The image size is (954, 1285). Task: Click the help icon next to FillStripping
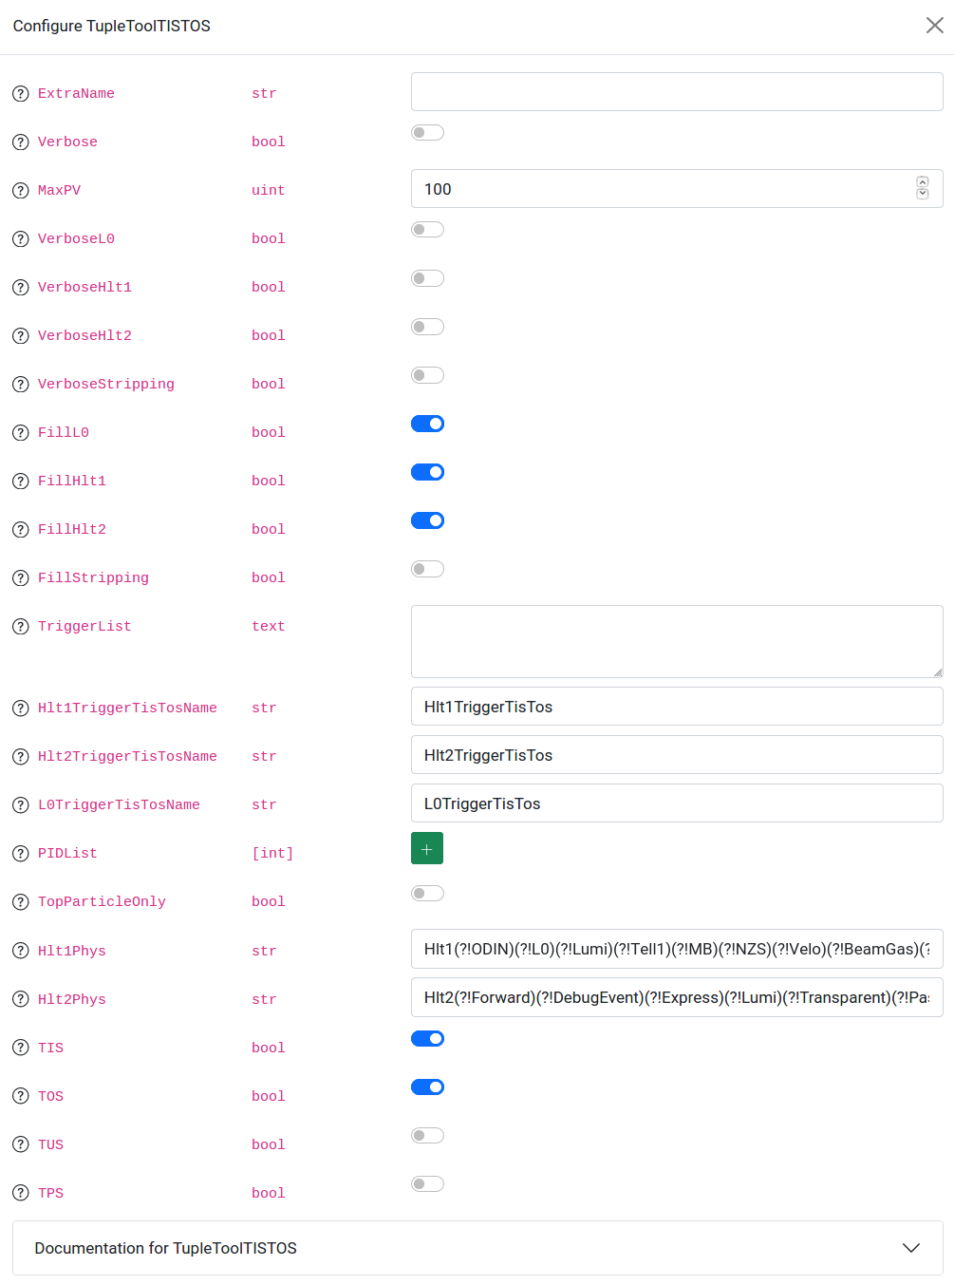click(x=21, y=578)
